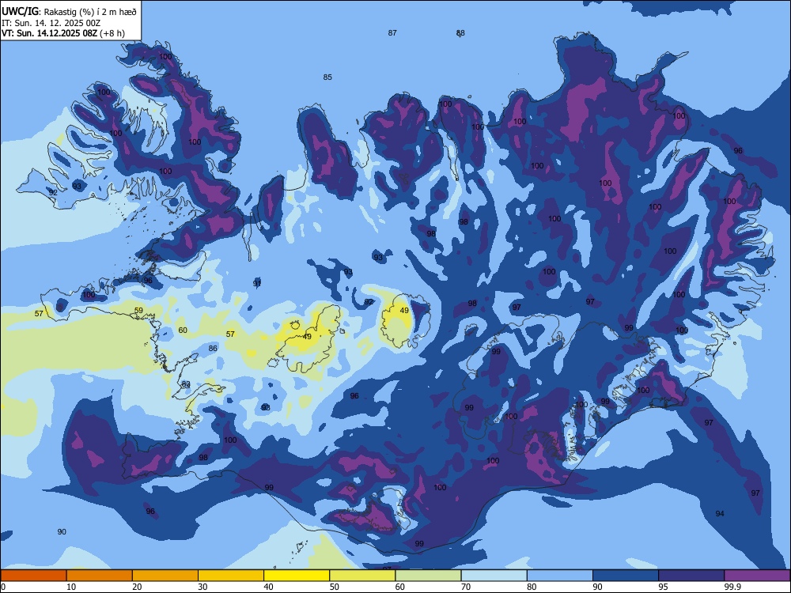
Task: Click the legend tick label '40'
Action: coord(268,587)
